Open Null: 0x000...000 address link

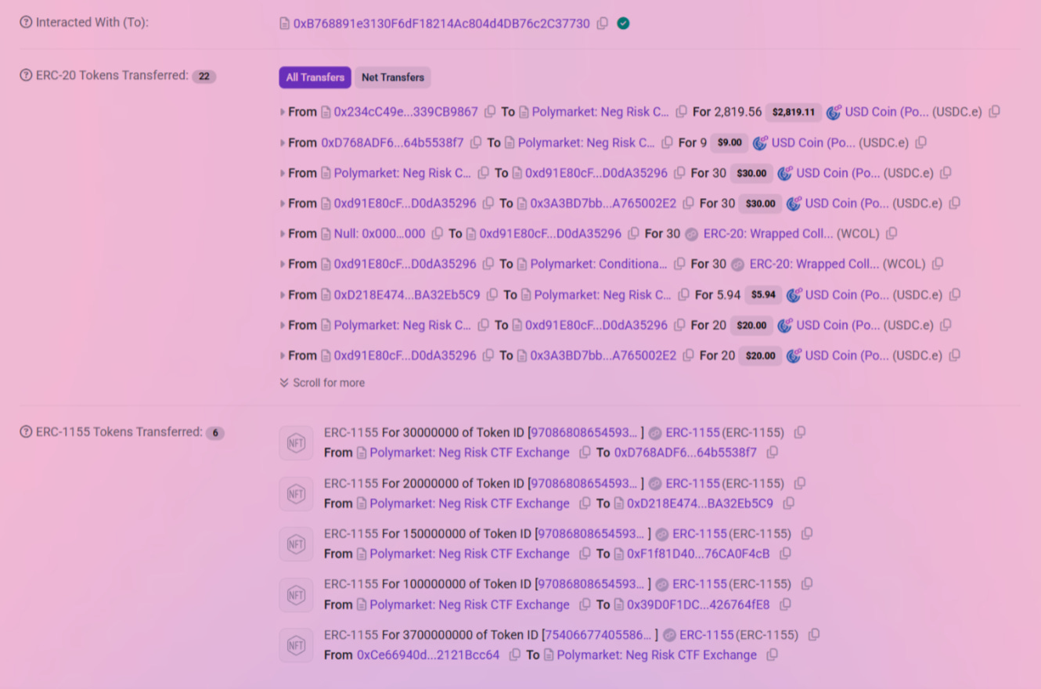[x=380, y=233]
